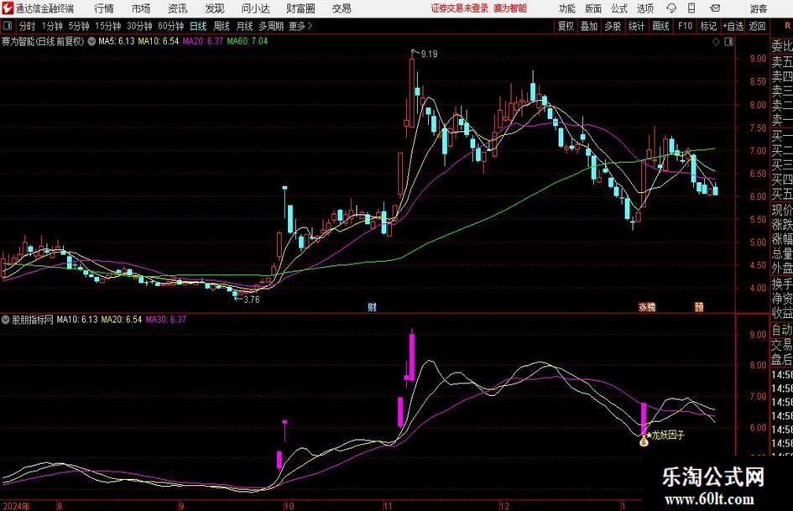Open the 功能 menu
Viewport: 793px width, 511px height.
(567, 8)
